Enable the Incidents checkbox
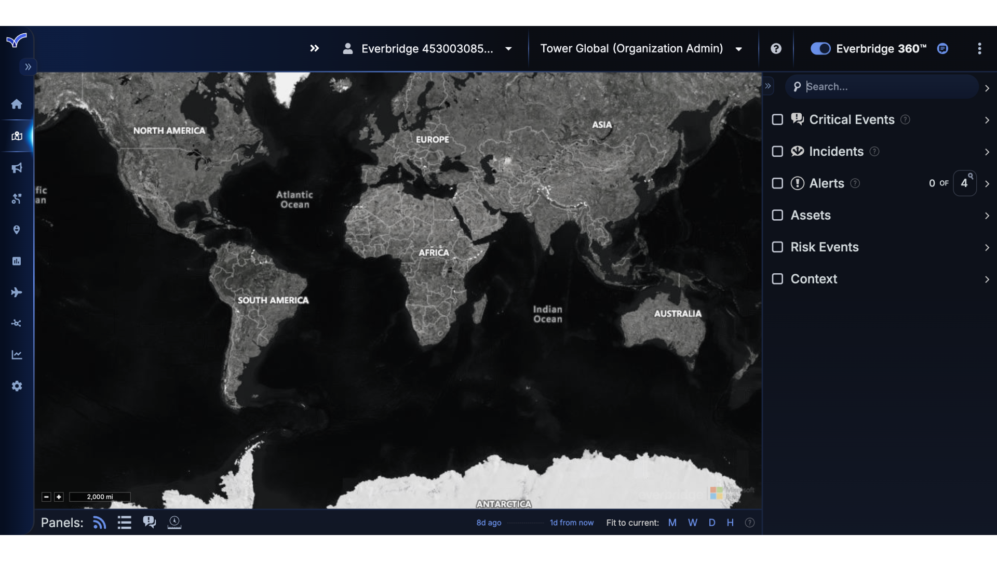Screen dimensions: 997x561 tap(777, 151)
